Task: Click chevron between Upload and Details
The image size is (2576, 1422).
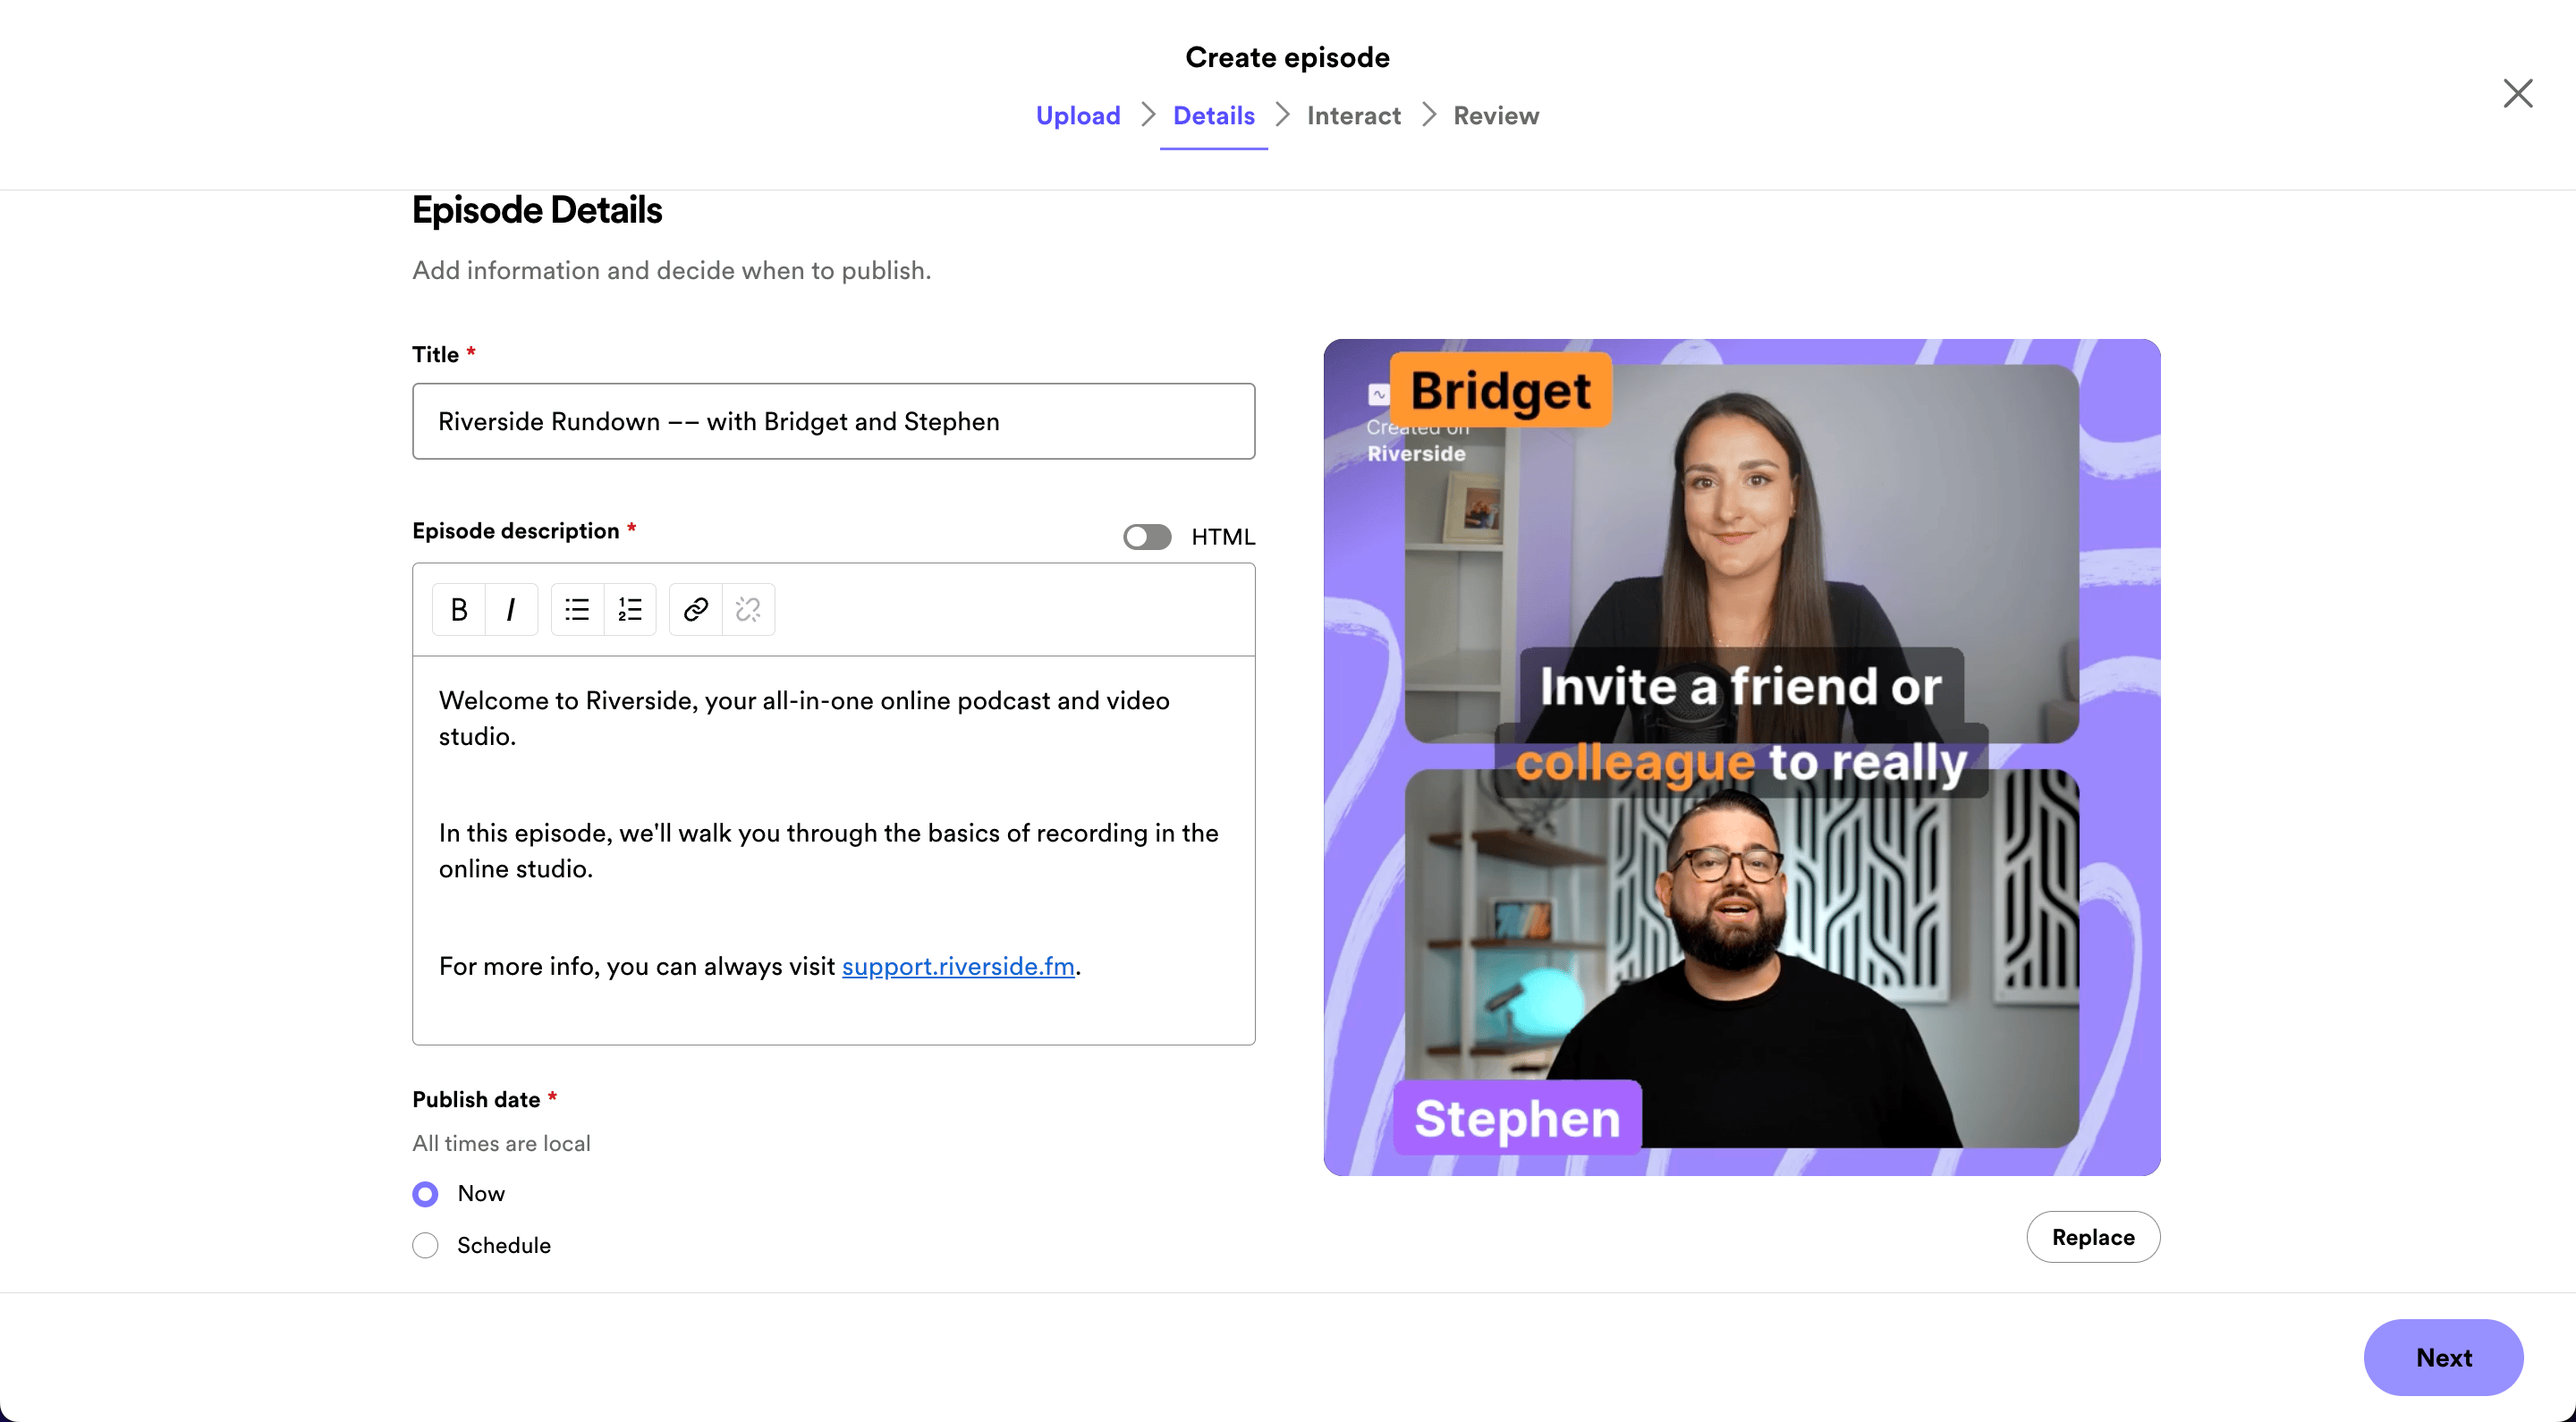Action: 1148,115
